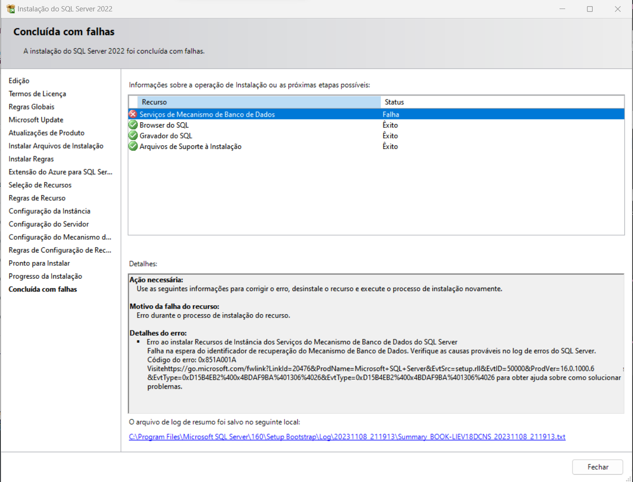This screenshot has height=482, width=633.
Task: Click the Seleção de Recursos step
Action: tap(40, 185)
